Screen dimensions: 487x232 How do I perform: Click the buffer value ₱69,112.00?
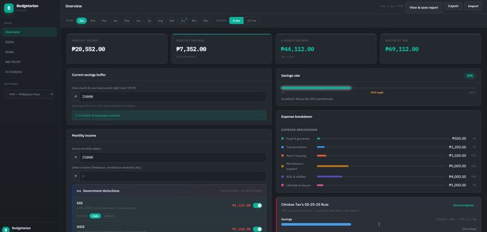click(402, 49)
